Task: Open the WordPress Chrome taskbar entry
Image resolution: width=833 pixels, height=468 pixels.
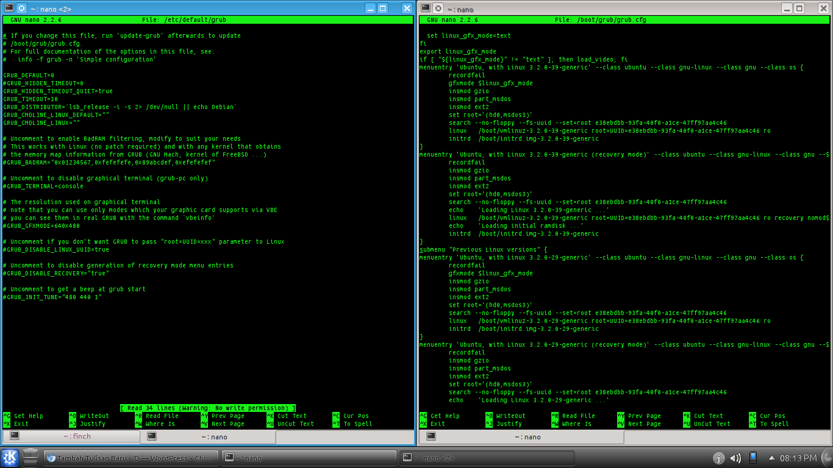Action: pos(129,458)
